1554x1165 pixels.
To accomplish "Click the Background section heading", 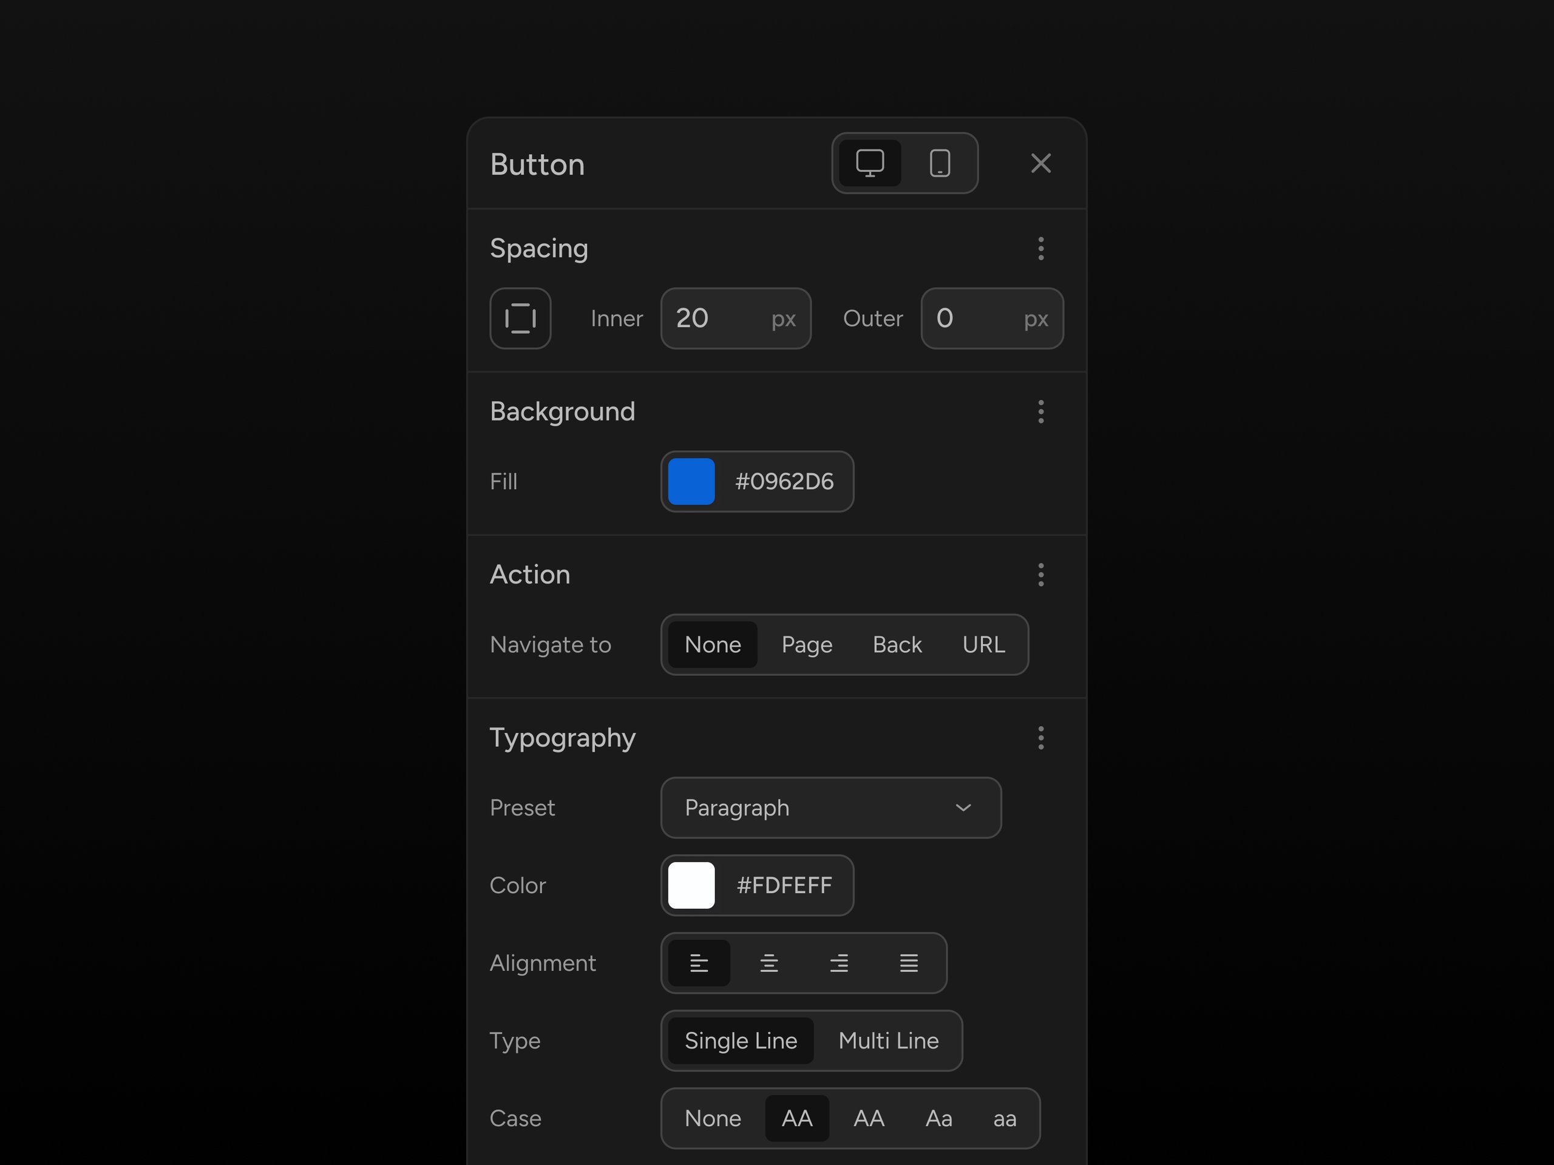I will pyautogui.click(x=562, y=411).
